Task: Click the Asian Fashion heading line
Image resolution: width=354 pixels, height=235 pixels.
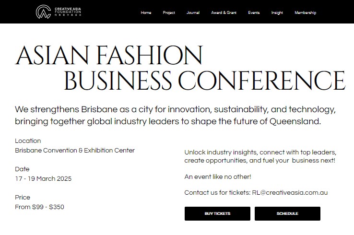Action: (x=109, y=55)
